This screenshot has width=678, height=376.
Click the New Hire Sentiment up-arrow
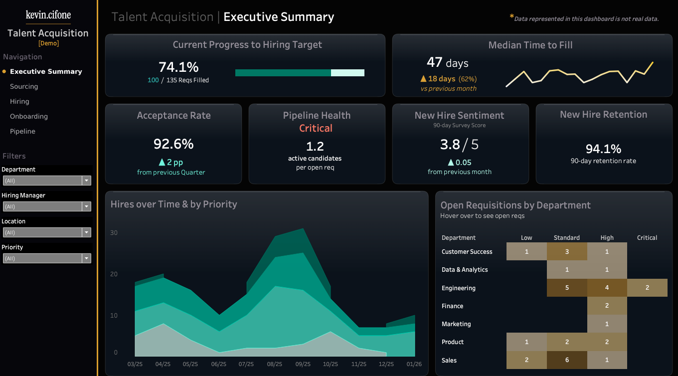[x=451, y=162]
